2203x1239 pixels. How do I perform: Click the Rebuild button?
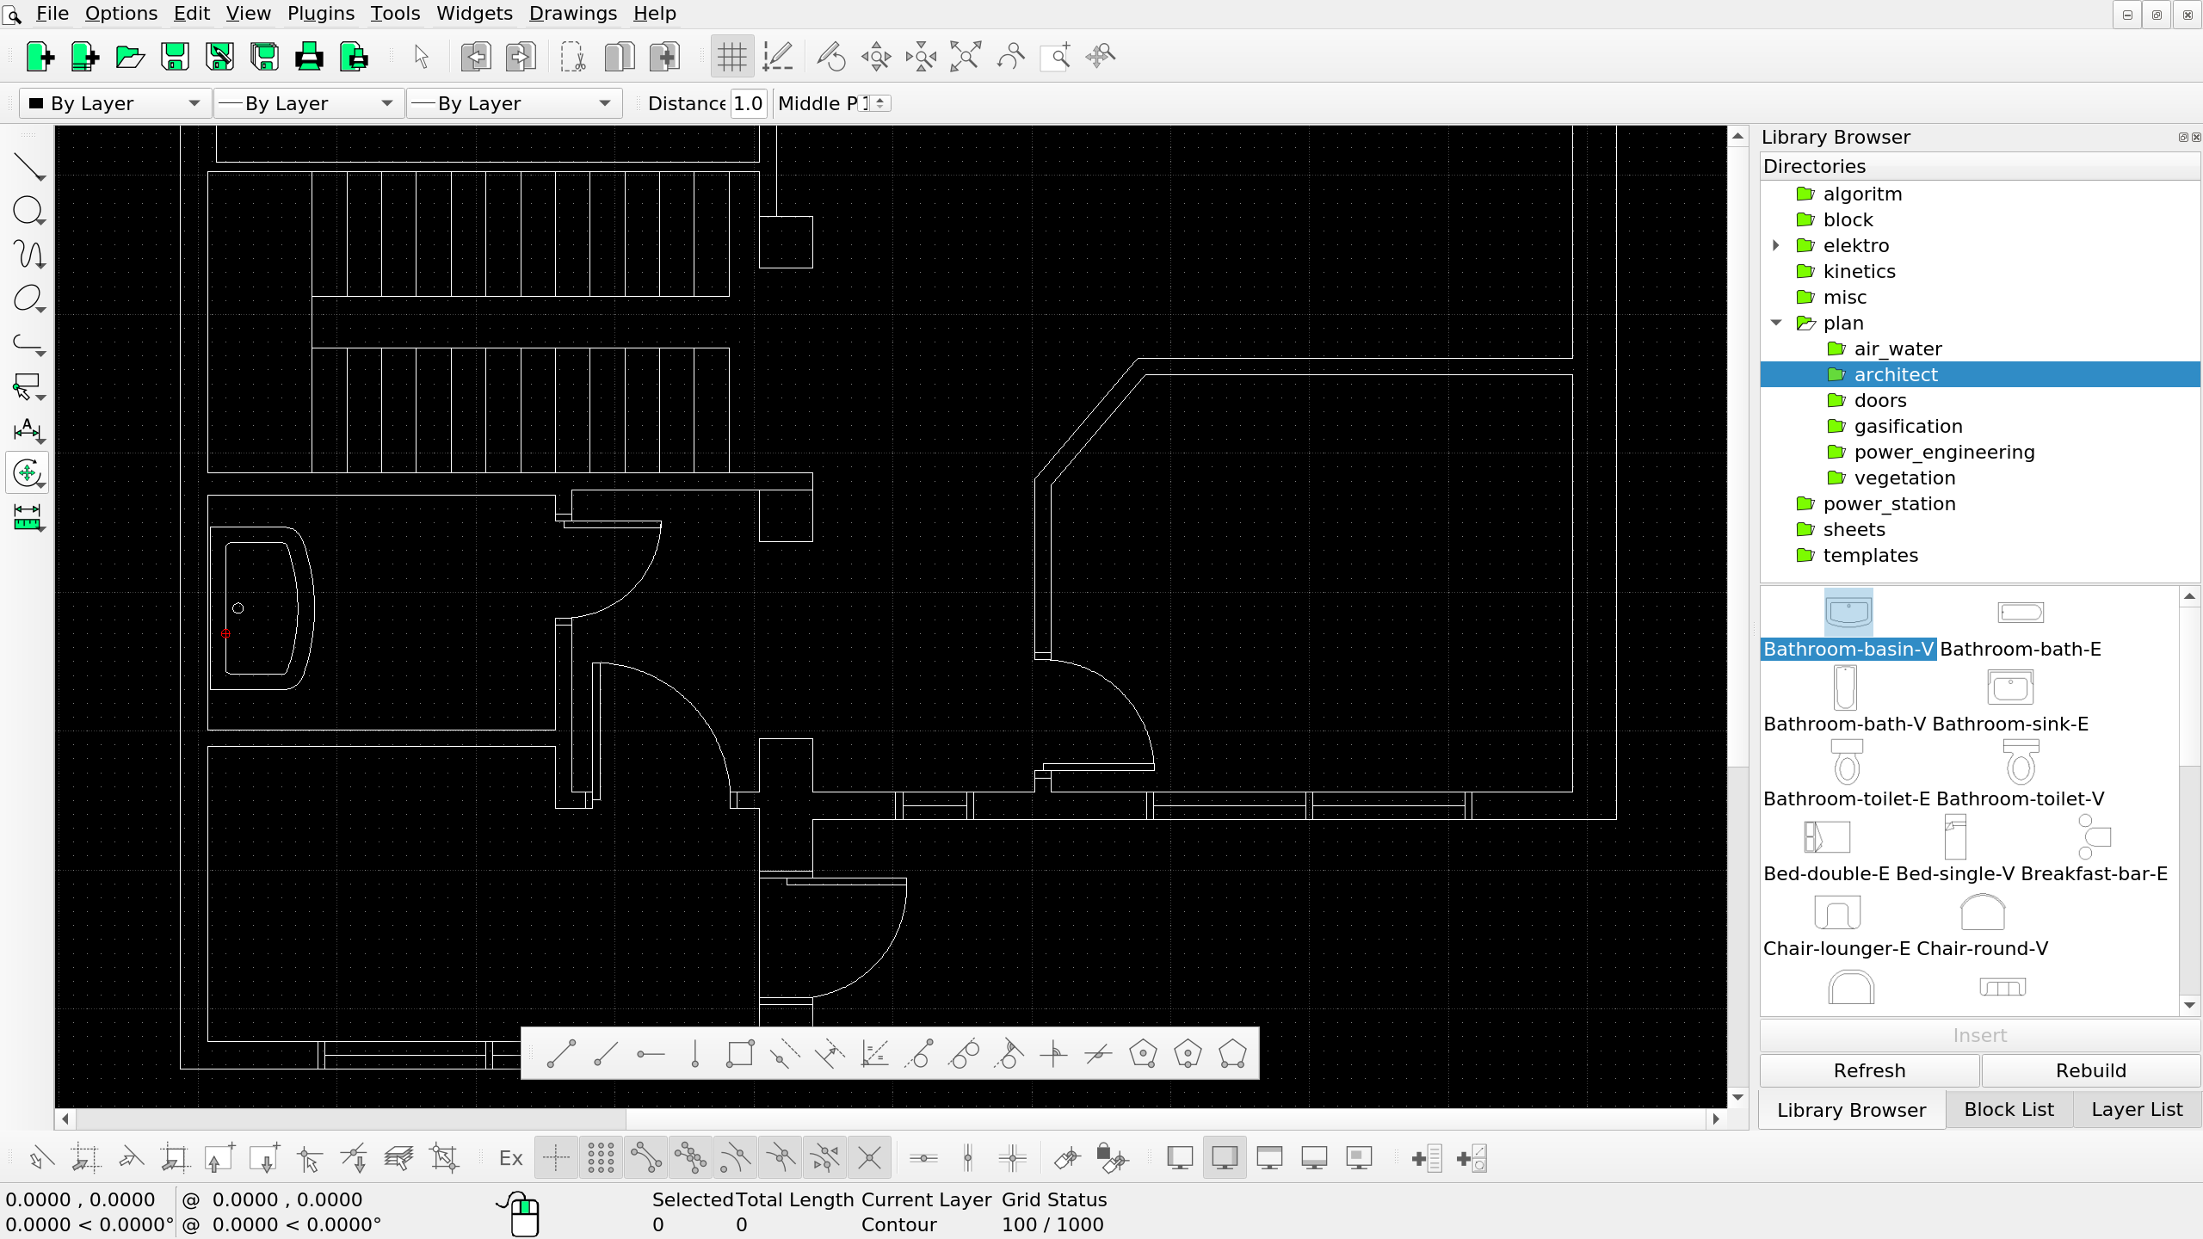[2090, 1070]
